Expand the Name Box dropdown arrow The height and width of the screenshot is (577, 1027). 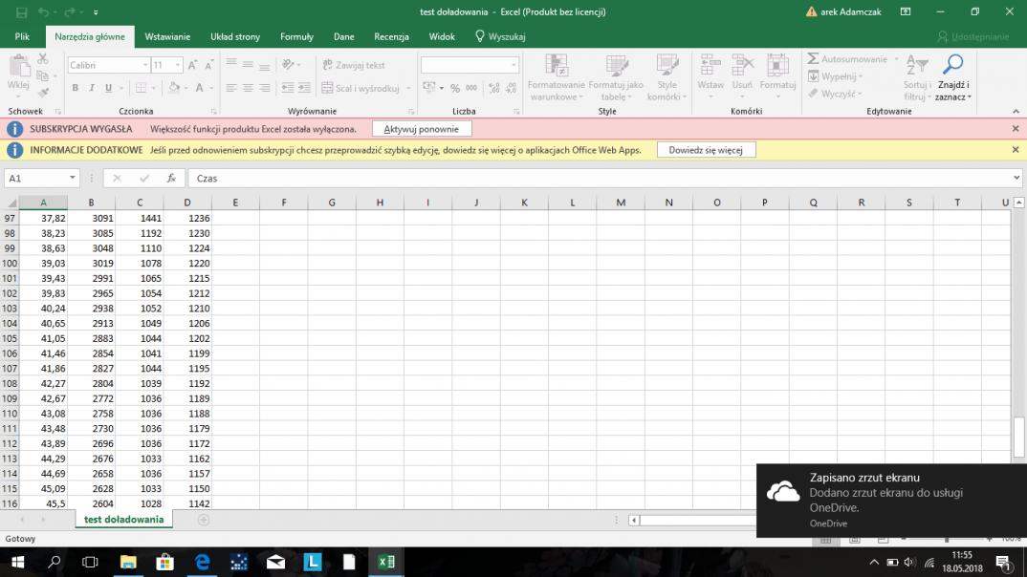pos(73,179)
